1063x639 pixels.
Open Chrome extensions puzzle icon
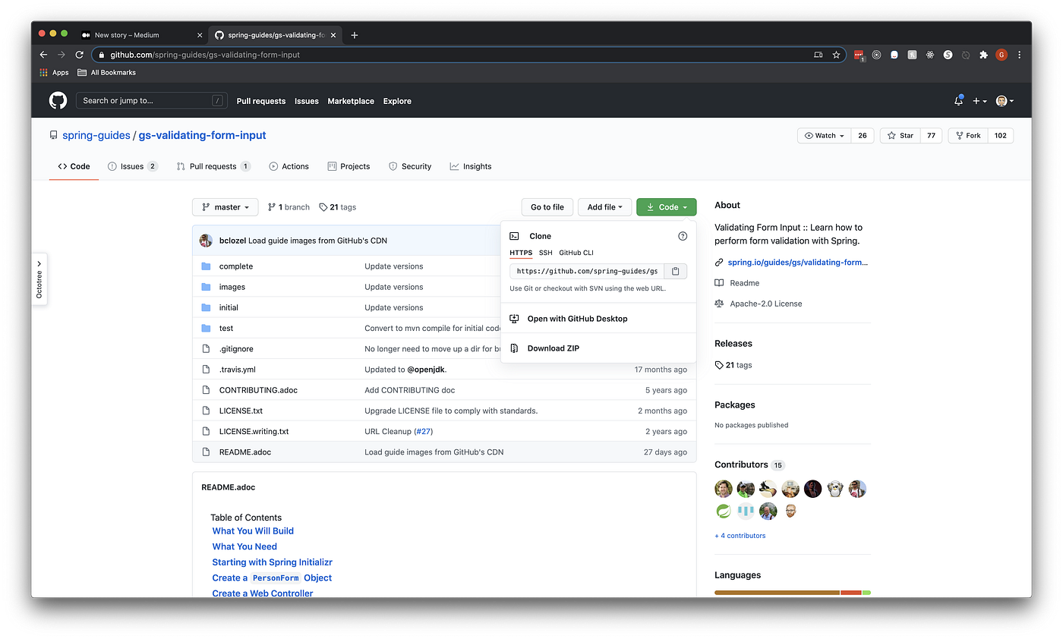983,55
